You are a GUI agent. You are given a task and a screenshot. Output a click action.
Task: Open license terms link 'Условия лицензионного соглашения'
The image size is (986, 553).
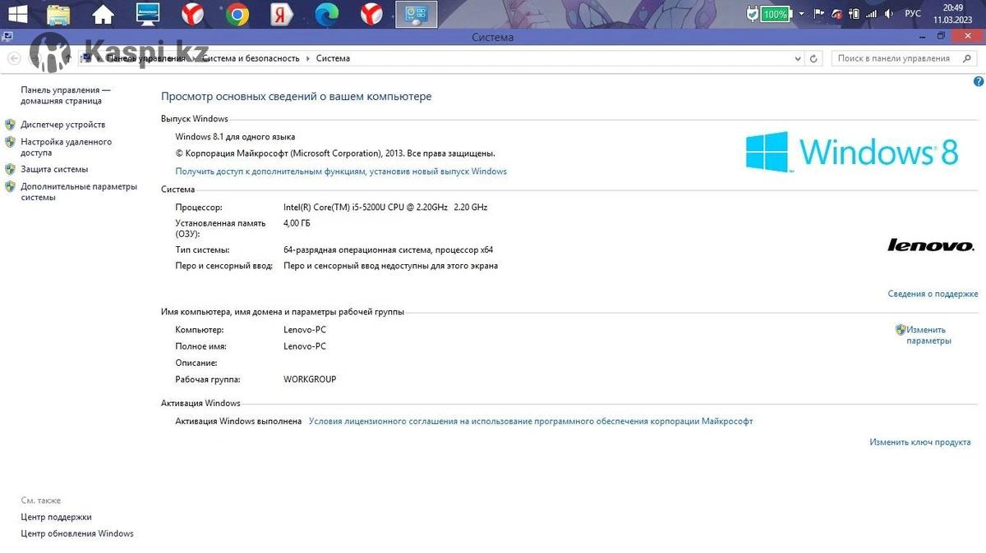coord(531,421)
